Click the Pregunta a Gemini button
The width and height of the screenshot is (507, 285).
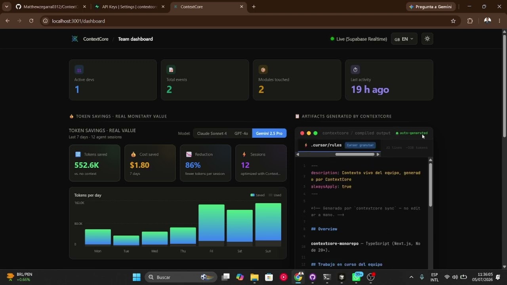point(431,7)
